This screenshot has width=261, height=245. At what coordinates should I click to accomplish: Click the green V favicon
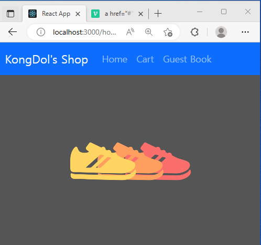[x=95, y=14]
